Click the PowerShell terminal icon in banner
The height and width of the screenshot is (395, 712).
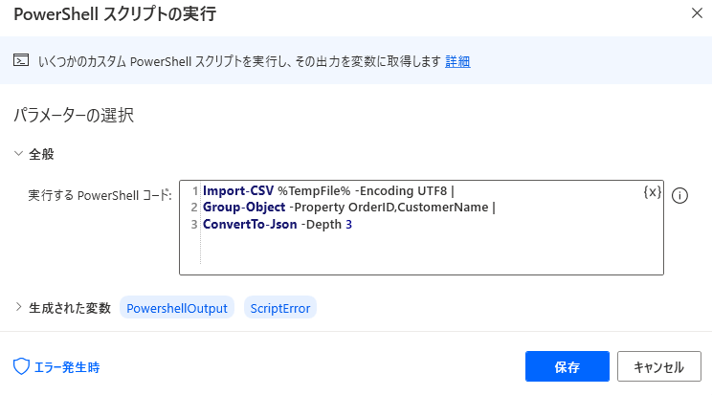click(x=21, y=60)
